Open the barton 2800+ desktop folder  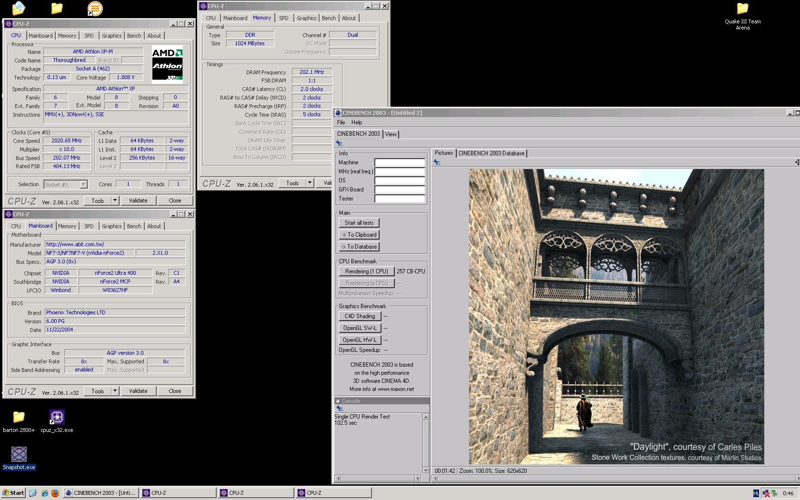click(x=19, y=421)
